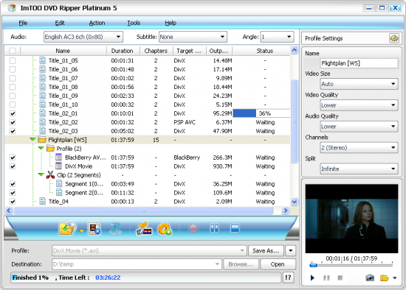Open the DVD load icon in toolbar
This screenshot has height=290, width=406.
point(67,228)
